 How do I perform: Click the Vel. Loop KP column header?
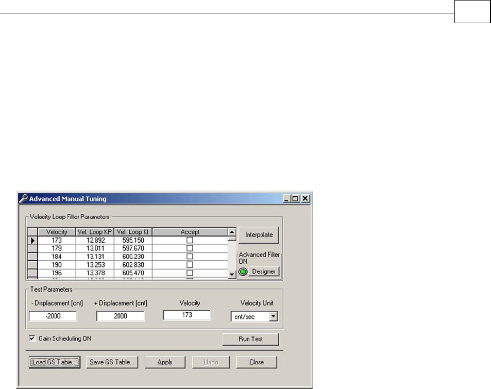pos(95,232)
